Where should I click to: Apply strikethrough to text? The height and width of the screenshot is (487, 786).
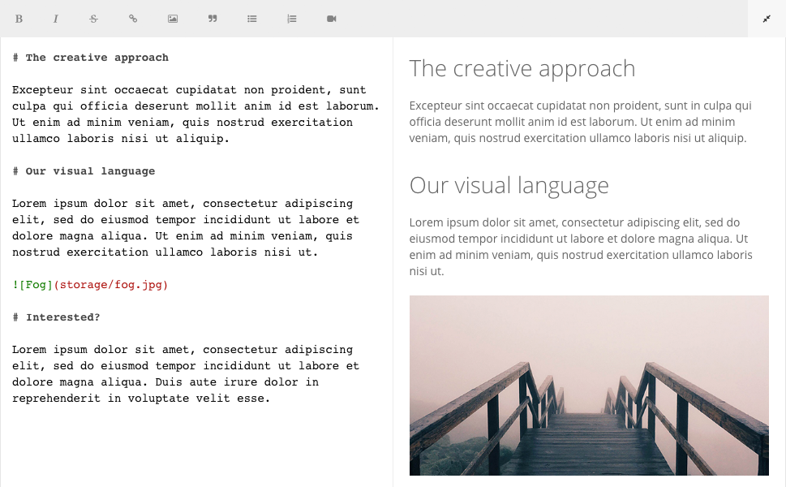(93, 19)
